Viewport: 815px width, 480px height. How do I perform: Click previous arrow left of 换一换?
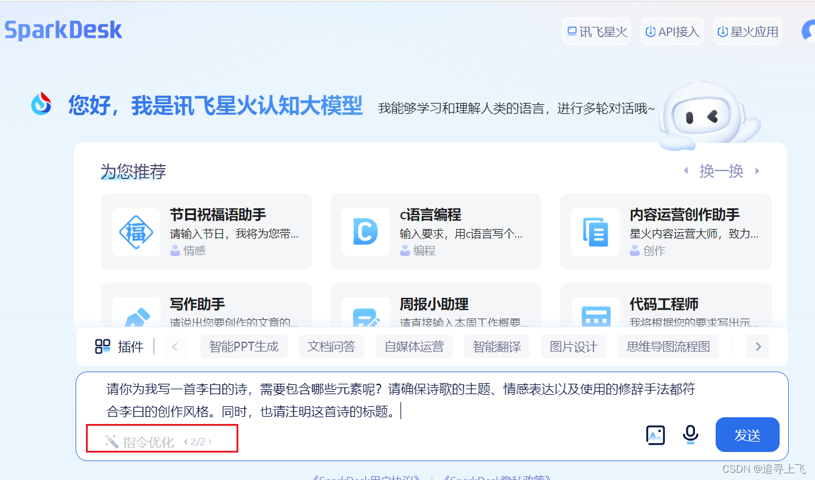click(686, 171)
